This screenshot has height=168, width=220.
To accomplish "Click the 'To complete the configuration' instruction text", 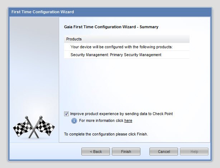I will pyautogui.click(x=106, y=134).
